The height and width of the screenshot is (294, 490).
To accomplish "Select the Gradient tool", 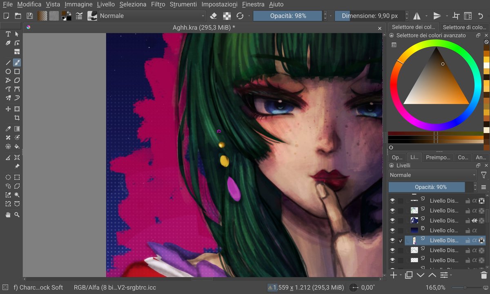I will tap(17, 129).
